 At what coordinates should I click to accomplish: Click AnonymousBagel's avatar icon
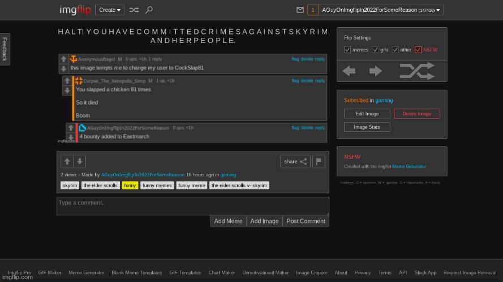pos(74,59)
